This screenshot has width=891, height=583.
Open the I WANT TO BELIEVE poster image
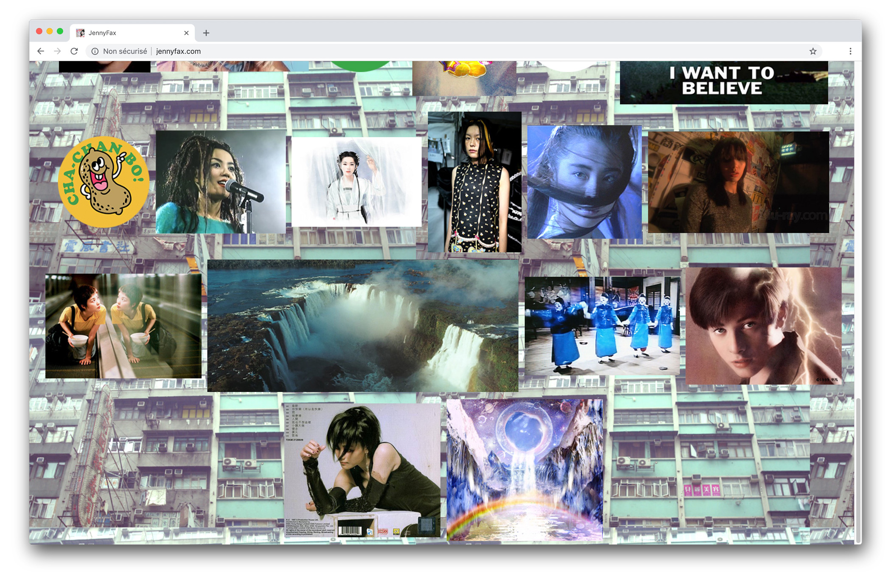point(723,82)
